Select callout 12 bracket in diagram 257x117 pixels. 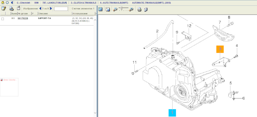189,26
